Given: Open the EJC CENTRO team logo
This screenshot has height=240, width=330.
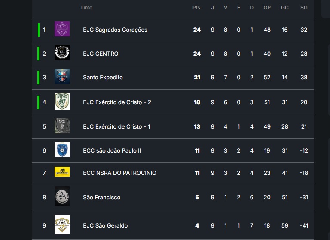Looking at the screenshot, I should [x=62, y=53].
